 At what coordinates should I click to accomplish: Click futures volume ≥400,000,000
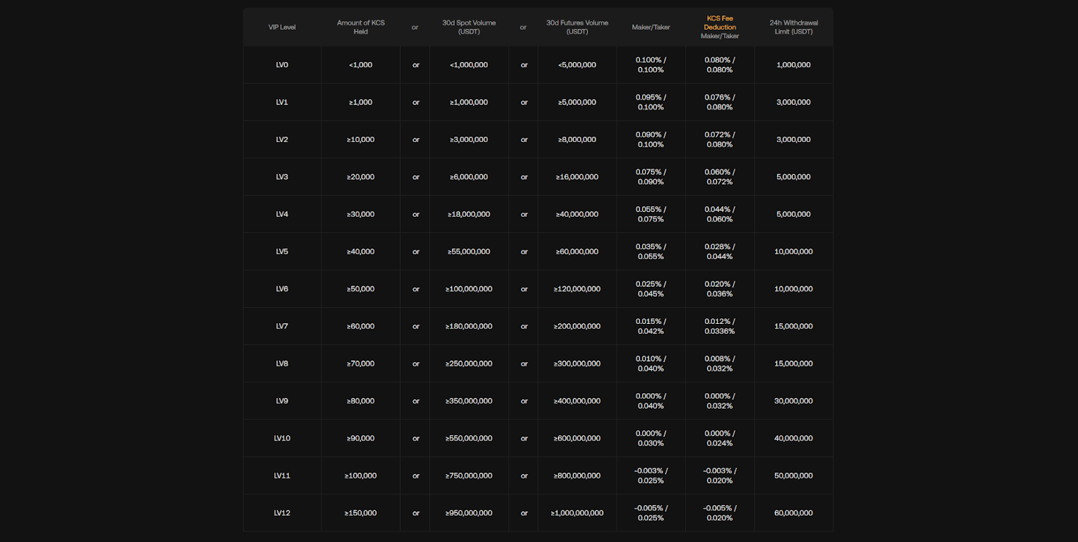click(x=577, y=401)
